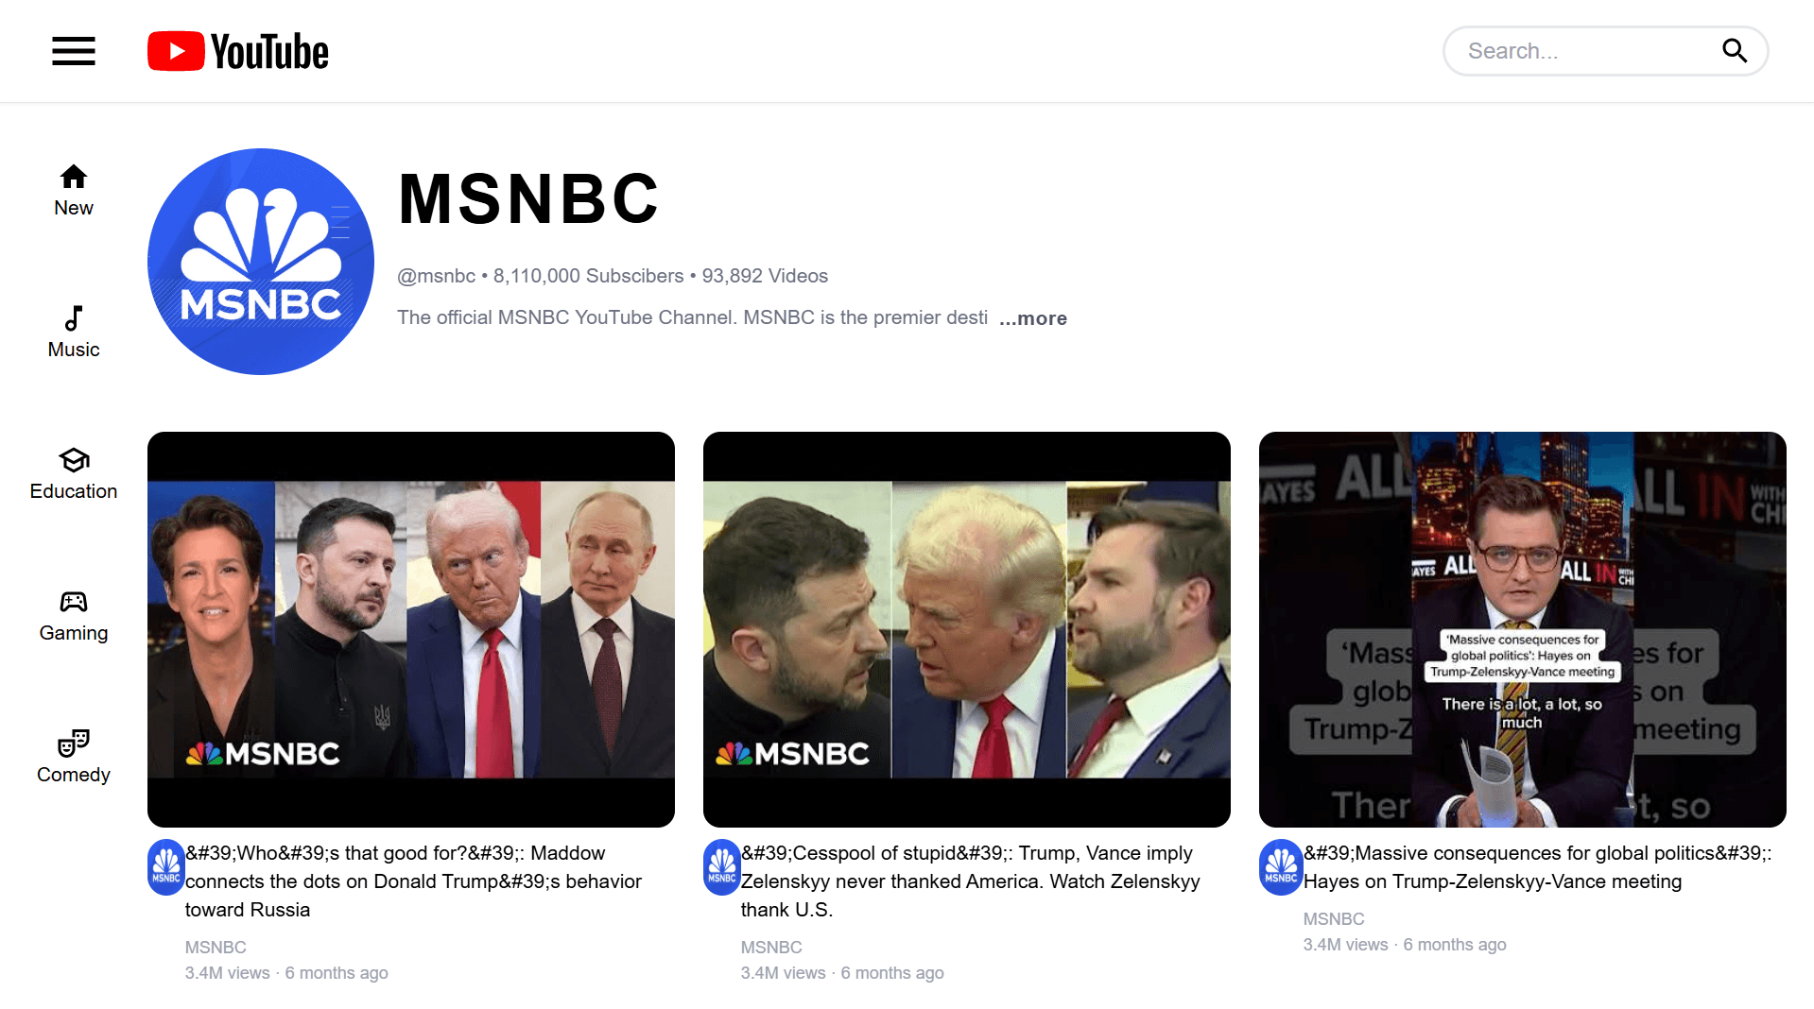Open the Music category

(x=74, y=333)
